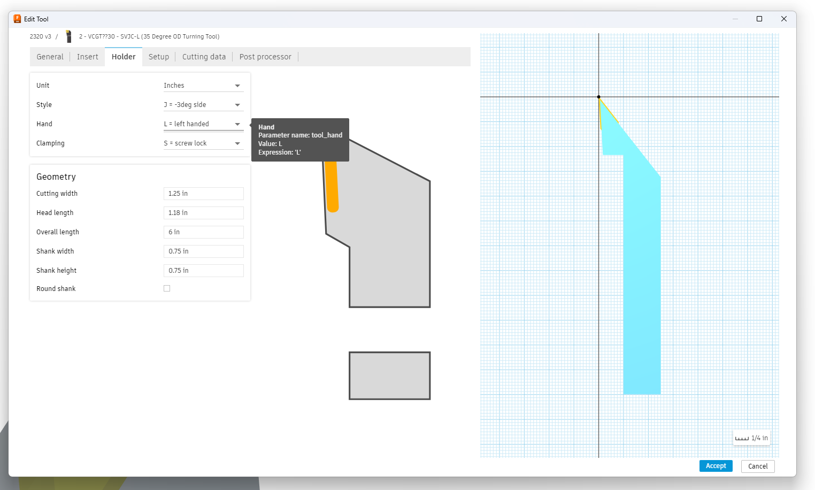
Task: Maximize the Edit Tool window
Action: tap(759, 19)
